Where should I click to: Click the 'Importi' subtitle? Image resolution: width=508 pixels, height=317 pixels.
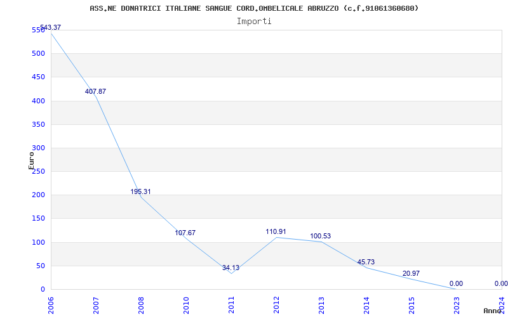point(254,22)
